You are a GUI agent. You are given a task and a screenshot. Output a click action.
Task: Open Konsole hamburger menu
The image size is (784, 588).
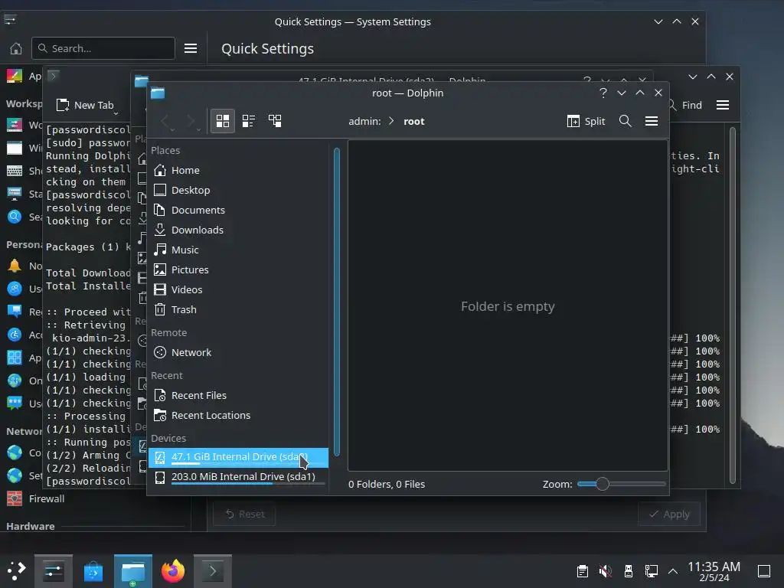[x=723, y=105]
